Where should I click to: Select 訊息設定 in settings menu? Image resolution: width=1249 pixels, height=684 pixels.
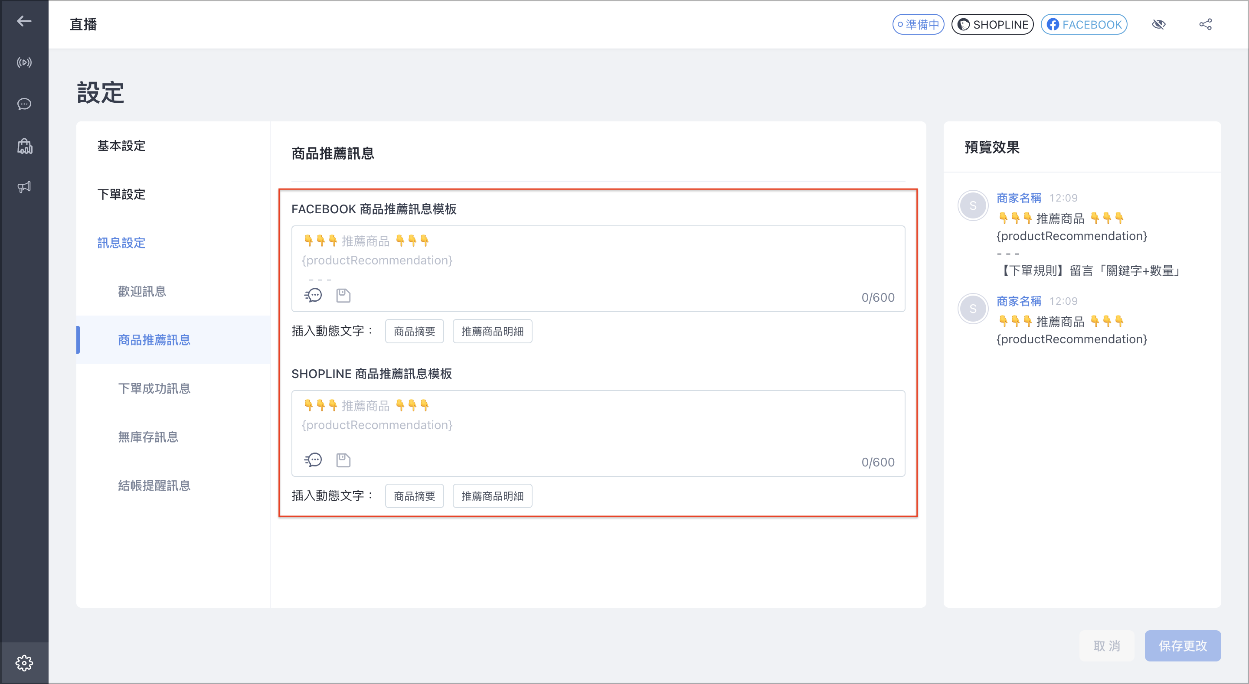[x=121, y=243]
